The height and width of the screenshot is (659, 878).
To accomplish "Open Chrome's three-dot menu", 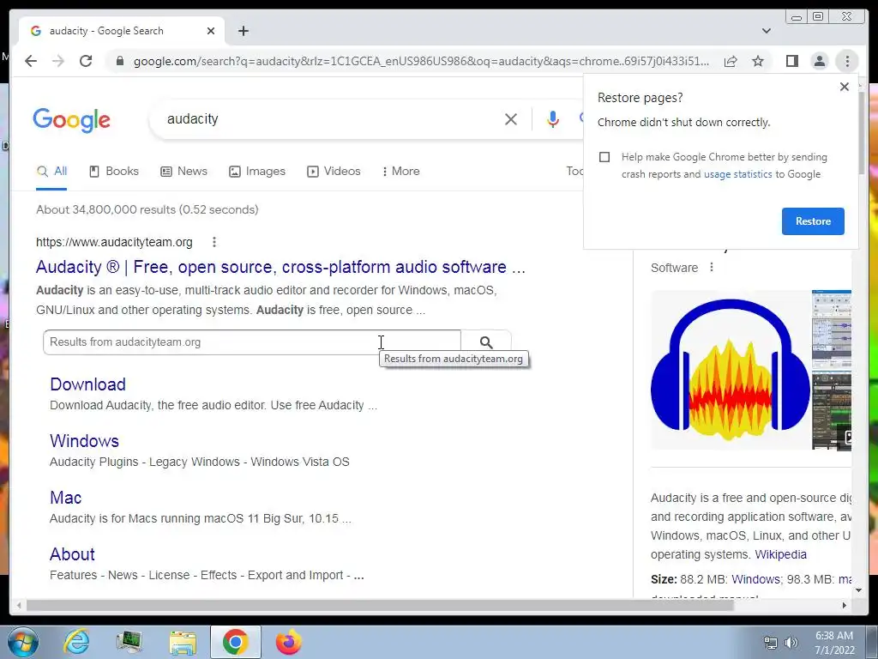I will [847, 61].
